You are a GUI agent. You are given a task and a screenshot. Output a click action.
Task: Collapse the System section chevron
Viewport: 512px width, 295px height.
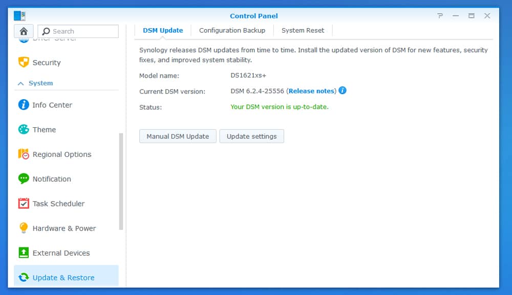[x=20, y=83]
